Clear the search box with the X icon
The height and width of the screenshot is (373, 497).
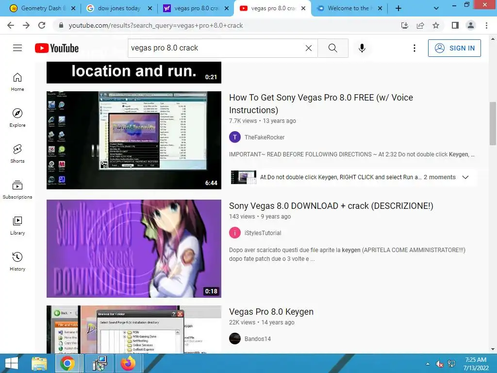[x=308, y=48]
